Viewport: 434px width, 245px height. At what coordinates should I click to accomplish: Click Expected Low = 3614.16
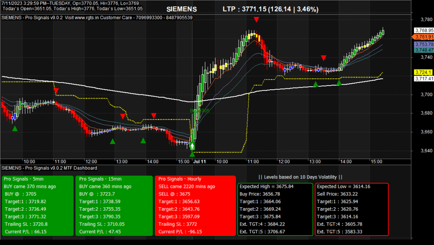click(343, 187)
